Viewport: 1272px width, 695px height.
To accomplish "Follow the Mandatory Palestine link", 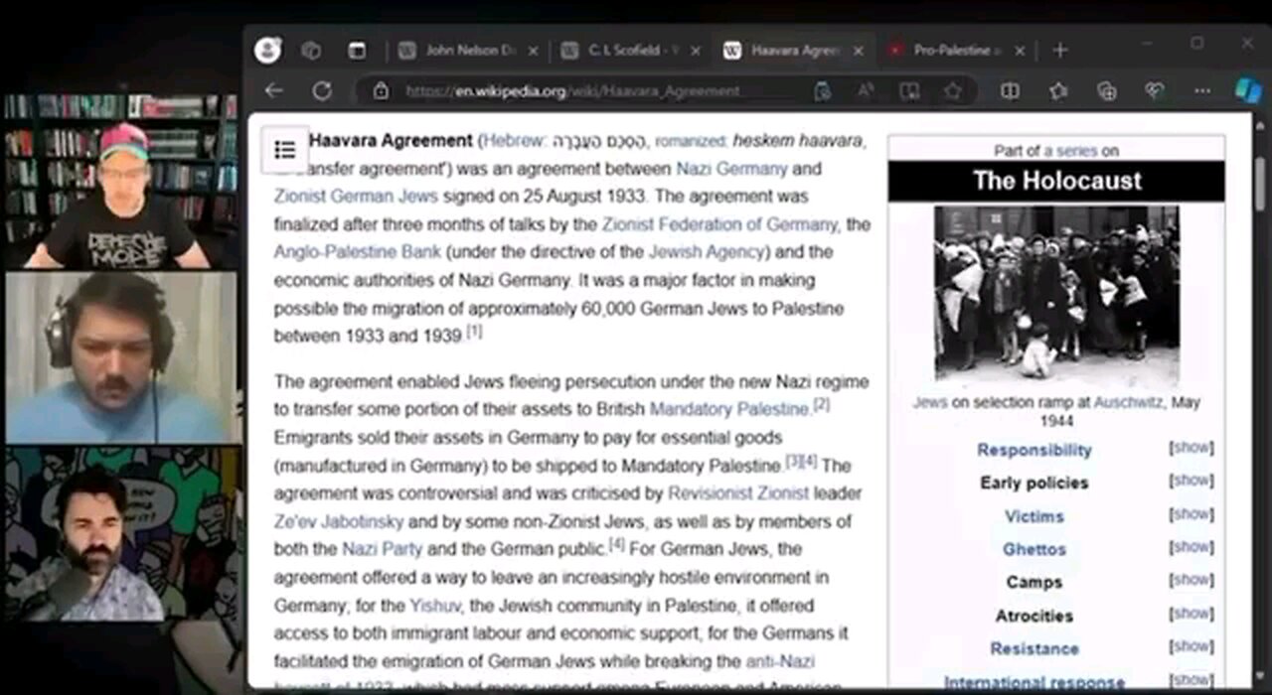I will coord(729,409).
